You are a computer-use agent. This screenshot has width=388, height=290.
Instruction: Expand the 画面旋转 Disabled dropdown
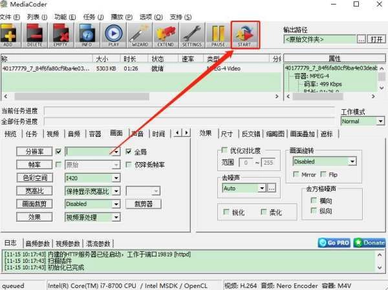[352, 161]
